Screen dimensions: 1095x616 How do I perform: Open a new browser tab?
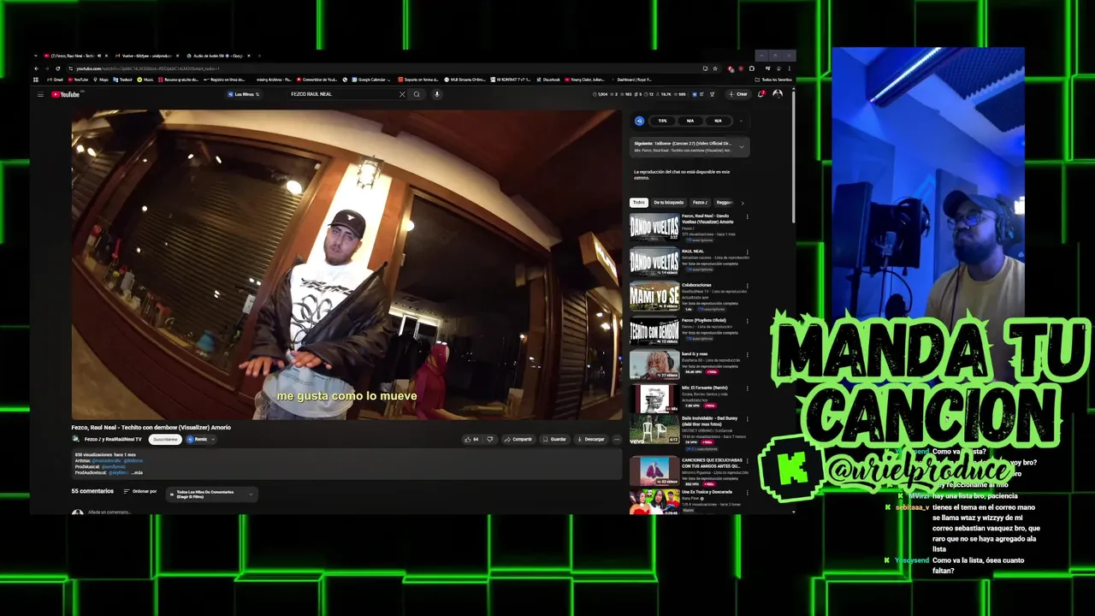261,56
